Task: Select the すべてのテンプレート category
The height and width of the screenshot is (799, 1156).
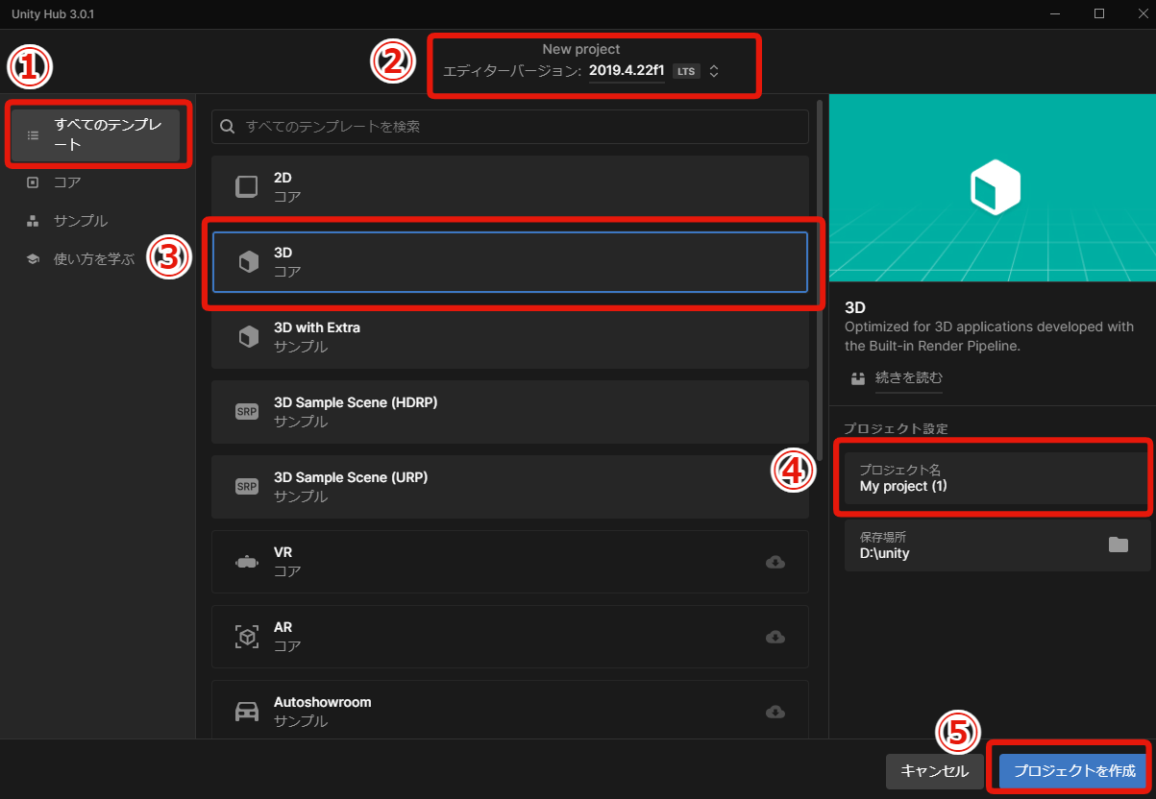Action: point(96,135)
